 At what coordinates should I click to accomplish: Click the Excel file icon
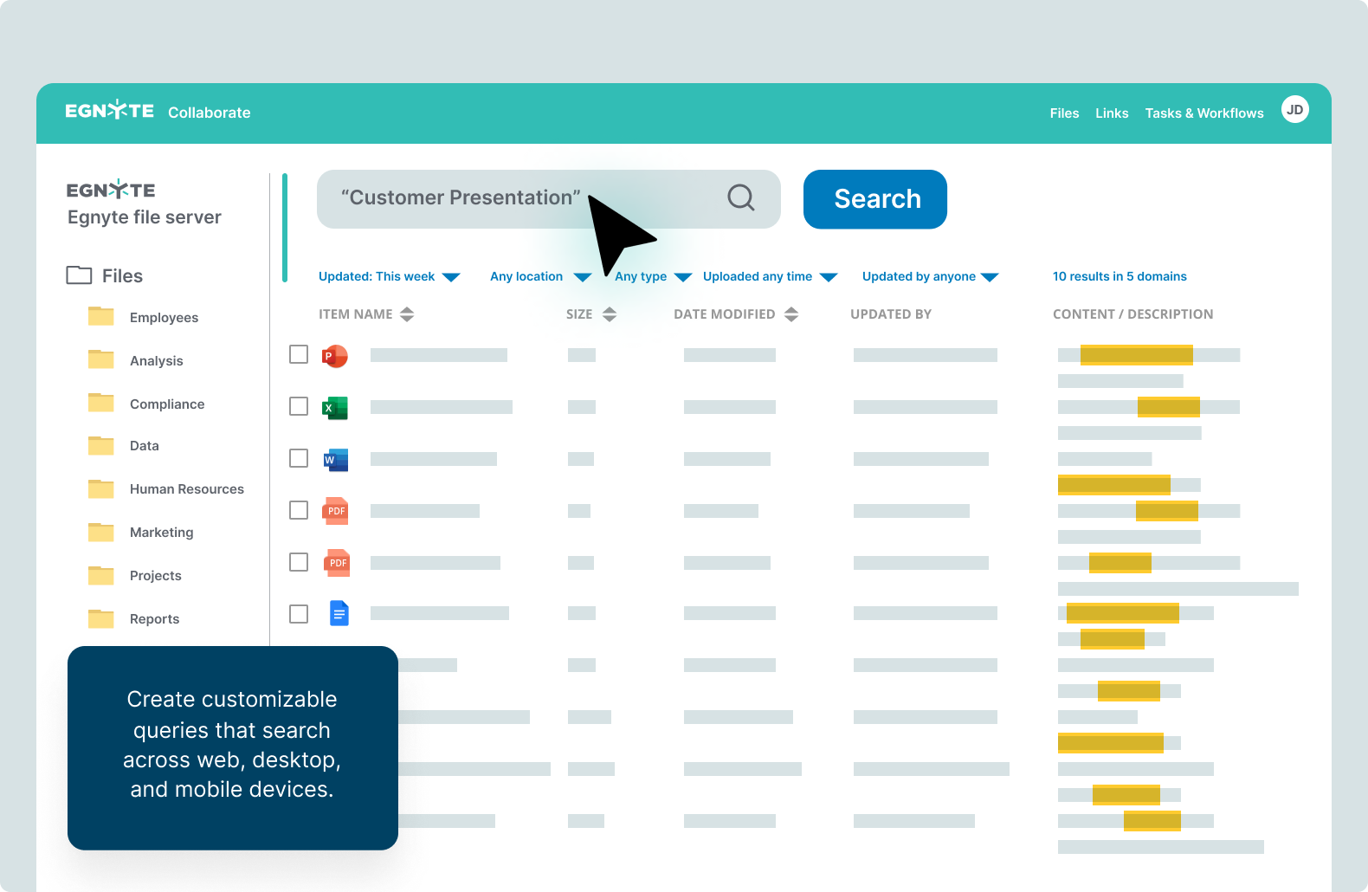click(335, 407)
